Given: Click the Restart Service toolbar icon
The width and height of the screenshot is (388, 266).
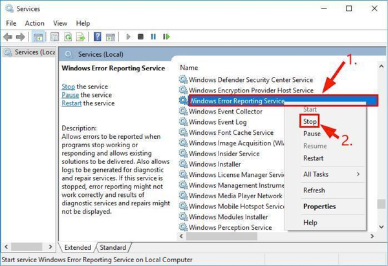Looking at the screenshot, I should pos(166,37).
